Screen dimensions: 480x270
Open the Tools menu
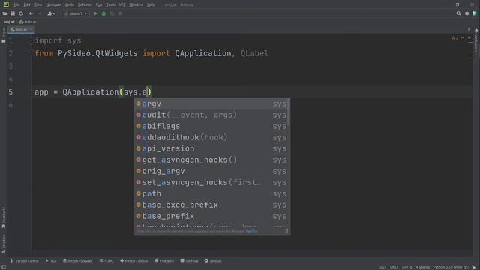pyautogui.click(x=111, y=5)
